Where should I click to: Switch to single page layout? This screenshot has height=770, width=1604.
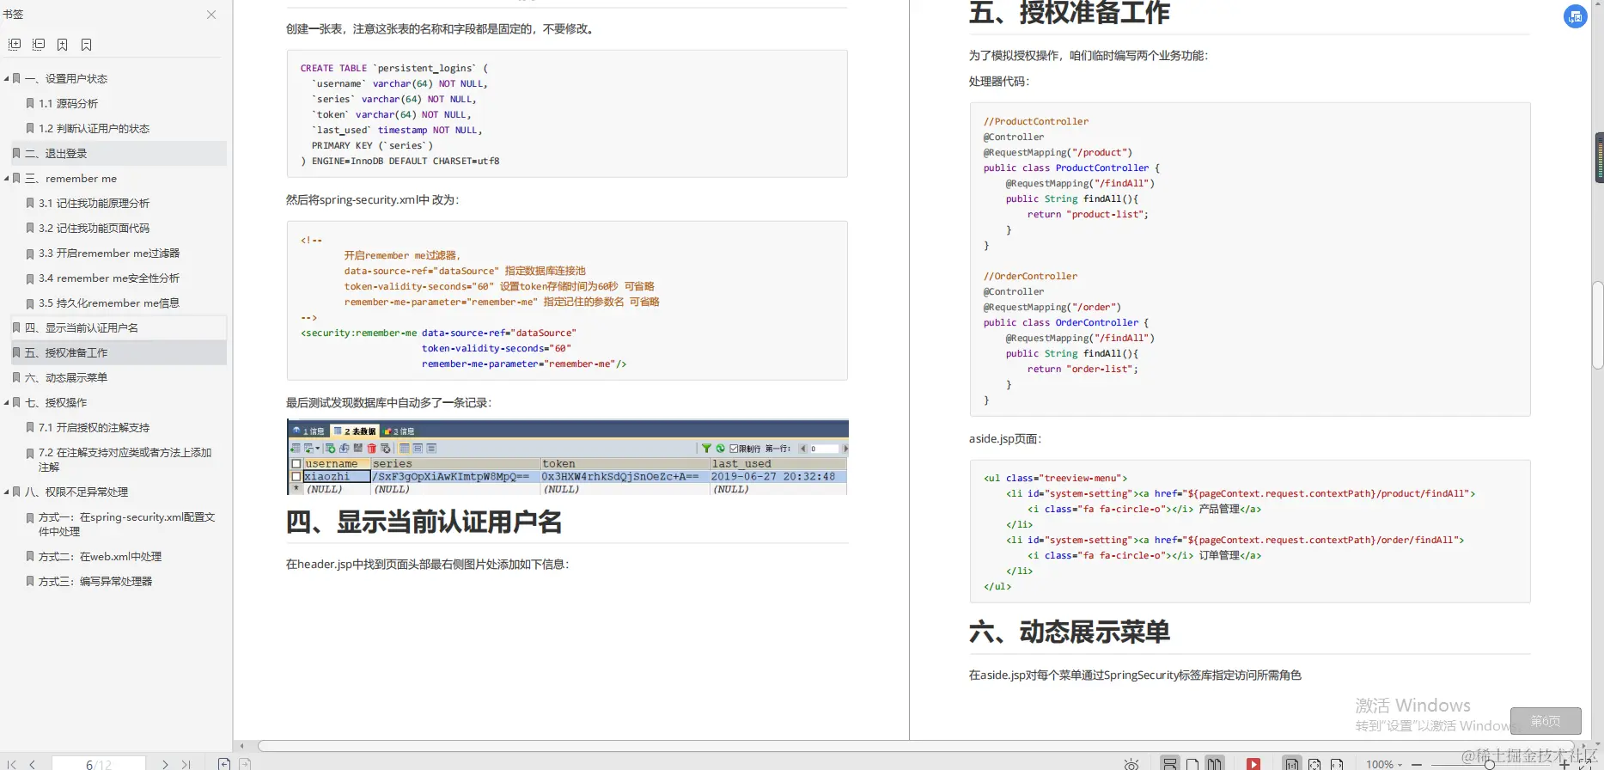[x=1192, y=764]
